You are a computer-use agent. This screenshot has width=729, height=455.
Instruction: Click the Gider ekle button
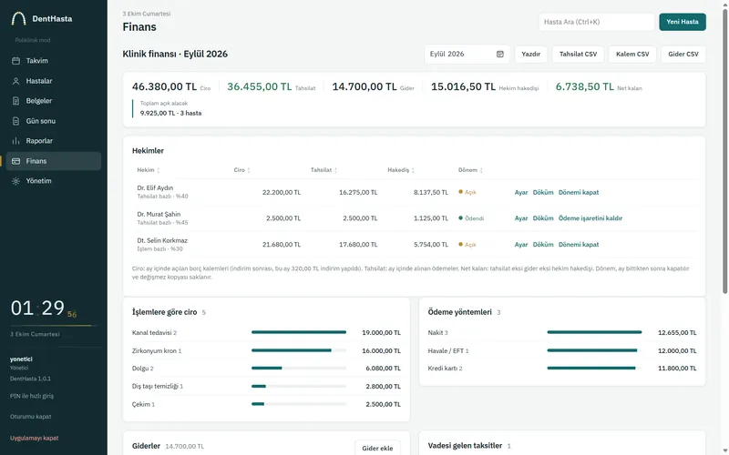377,448
